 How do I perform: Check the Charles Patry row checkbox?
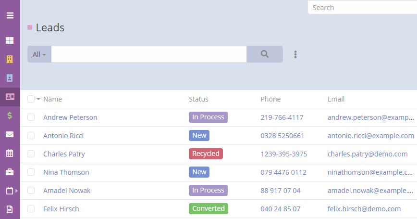(x=31, y=154)
